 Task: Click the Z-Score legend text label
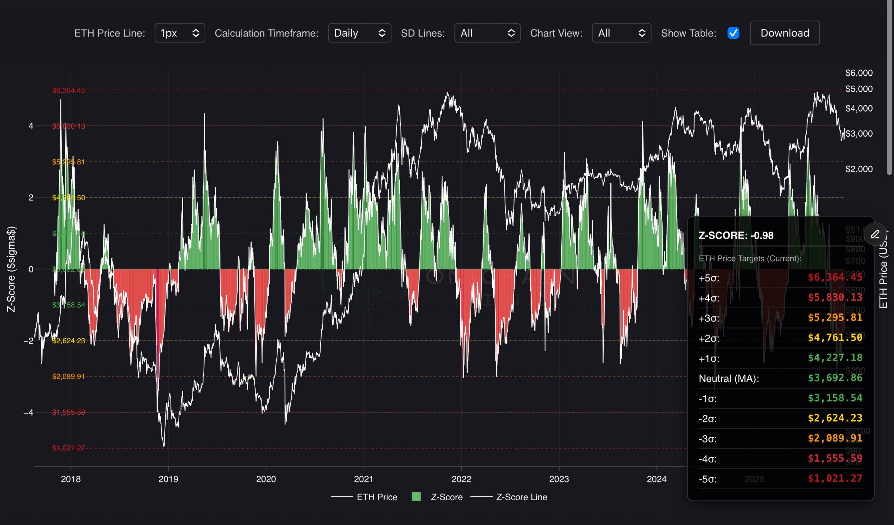click(446, 497)
